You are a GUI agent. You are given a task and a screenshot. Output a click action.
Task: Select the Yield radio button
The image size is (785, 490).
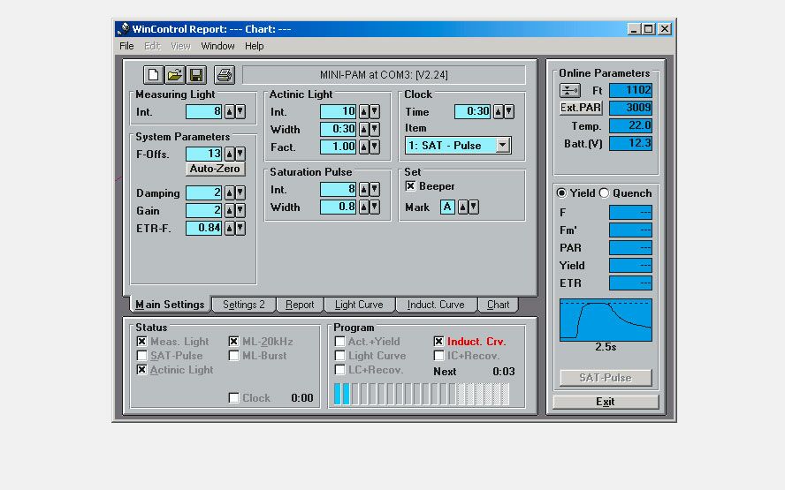[x=561, y=193]
